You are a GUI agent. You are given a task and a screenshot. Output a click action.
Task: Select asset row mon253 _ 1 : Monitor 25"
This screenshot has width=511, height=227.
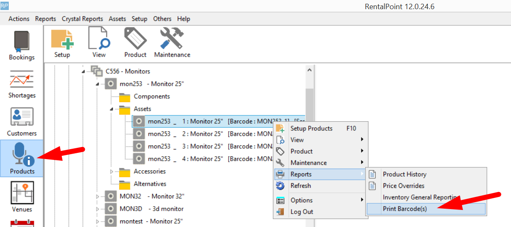pos(219,121)
